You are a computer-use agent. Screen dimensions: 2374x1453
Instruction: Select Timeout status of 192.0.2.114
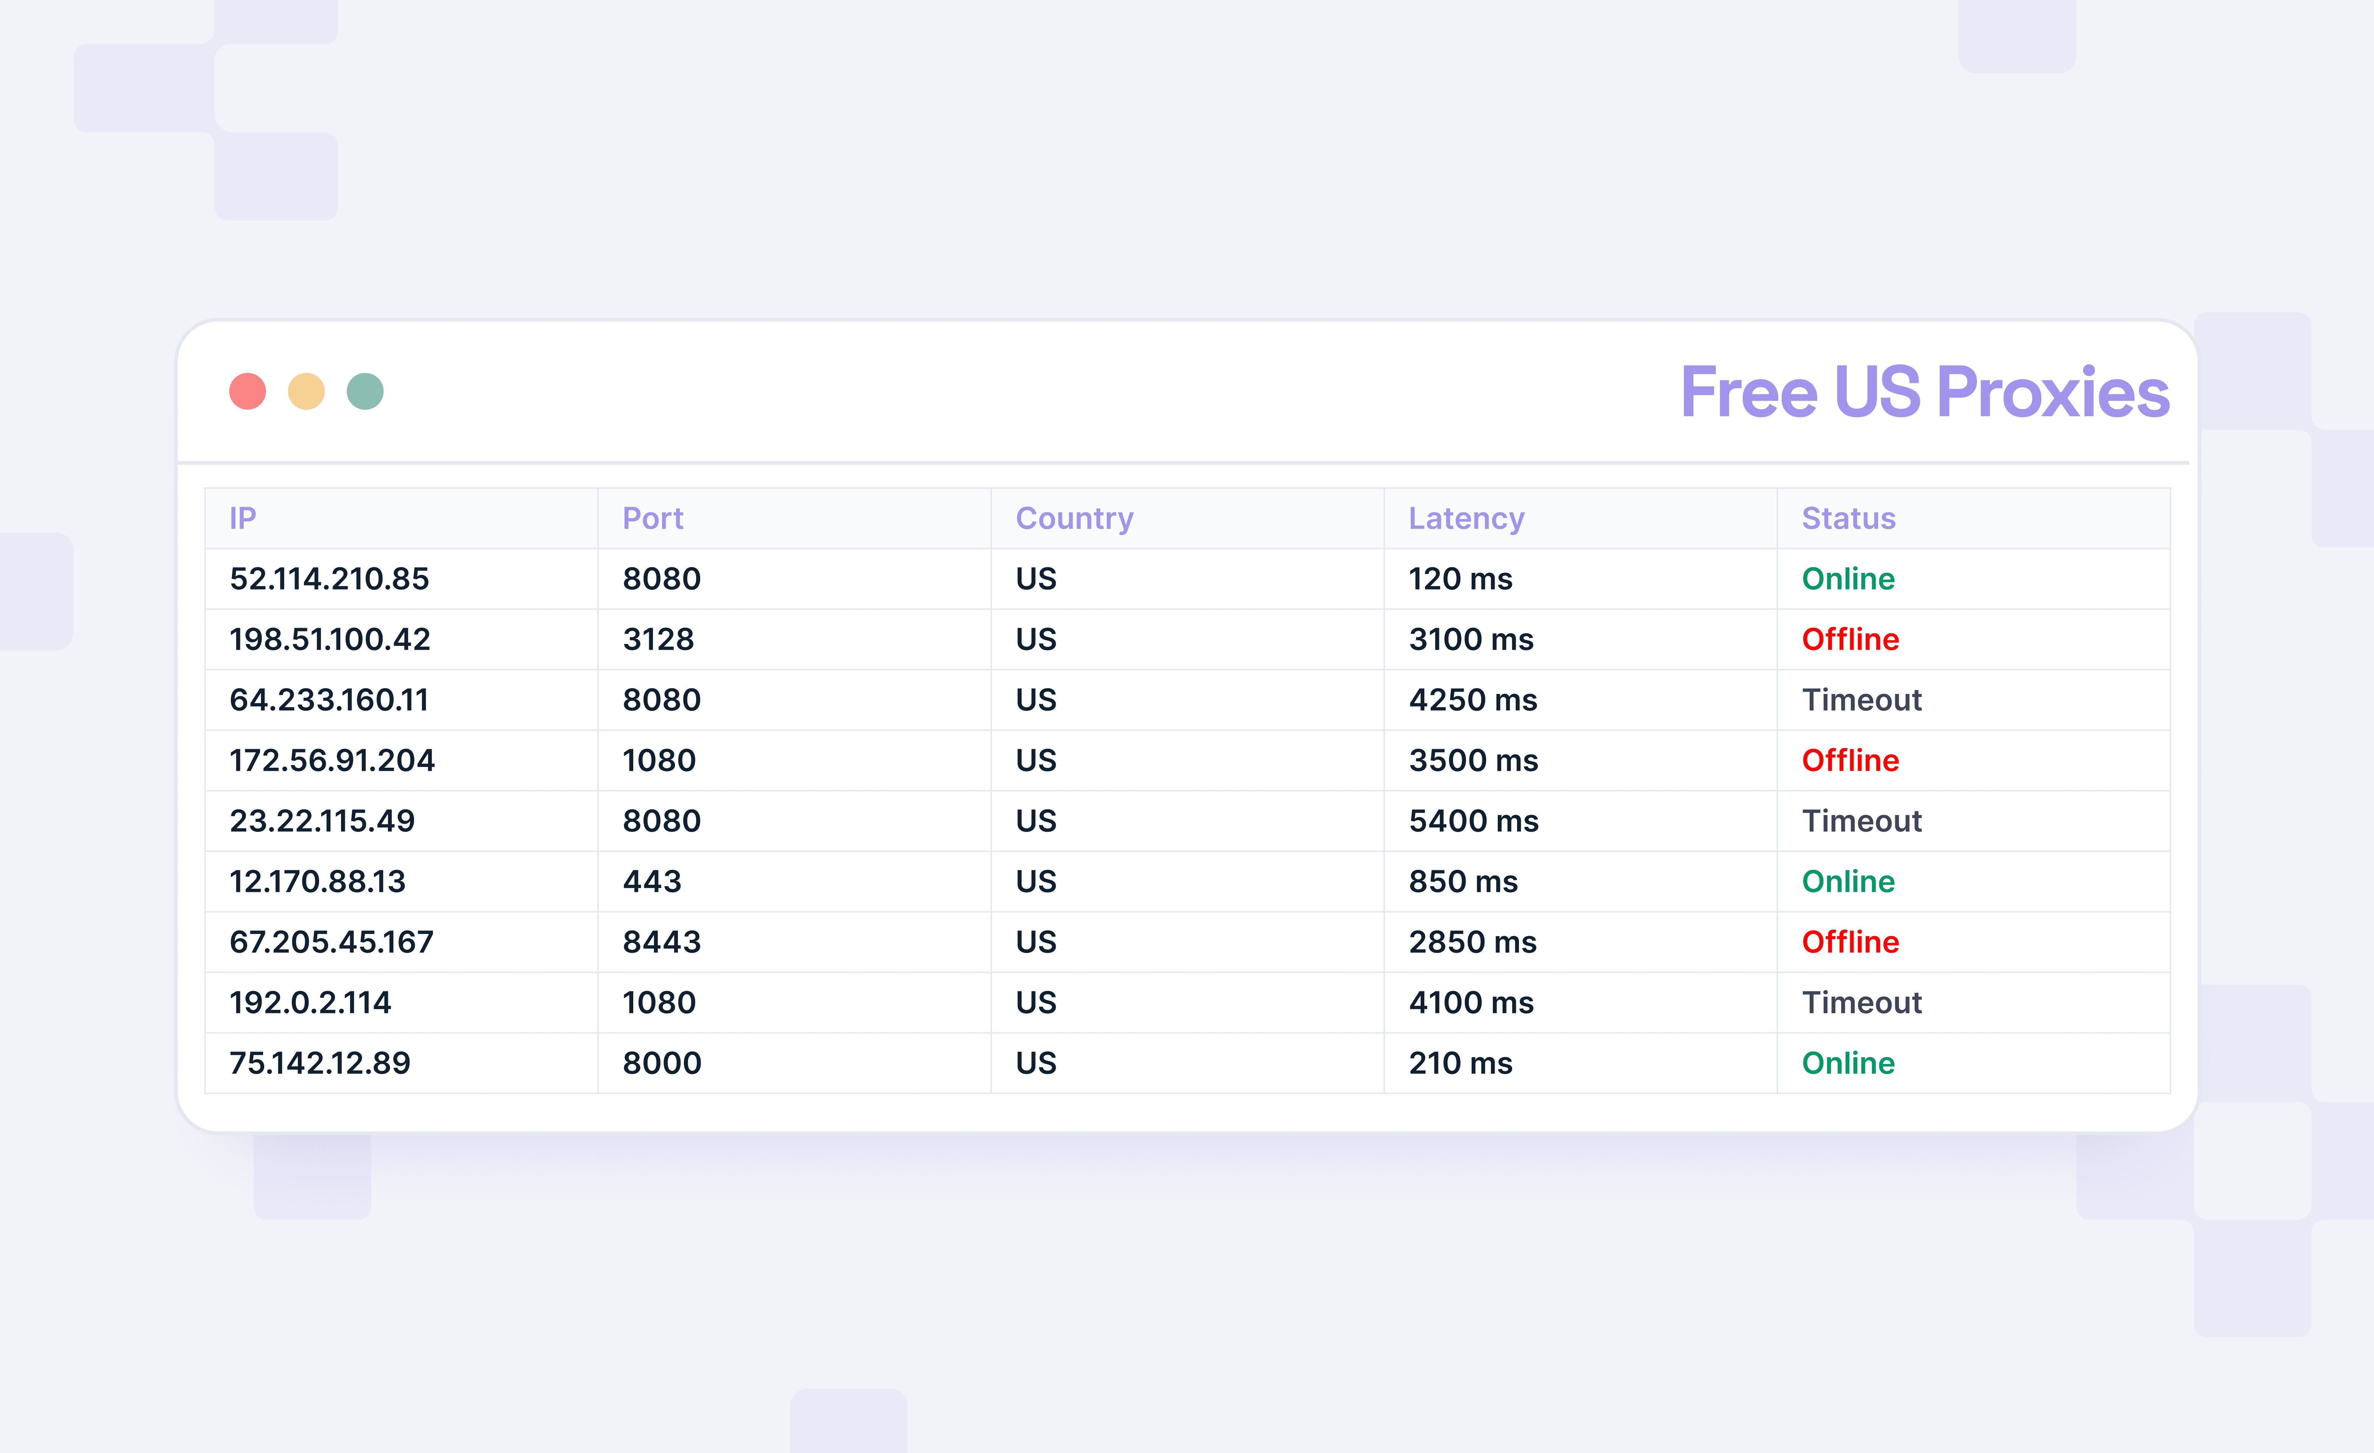pos(1862,1002)
